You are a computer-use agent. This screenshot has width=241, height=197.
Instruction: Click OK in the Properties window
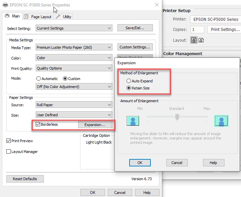pyautogui.click(x=93, y=192)
